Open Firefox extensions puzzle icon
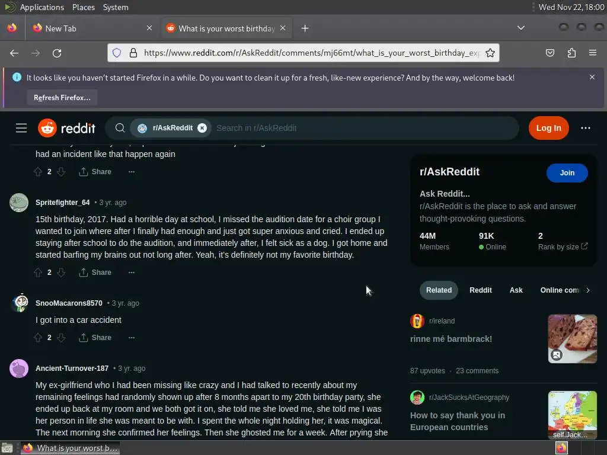This screenshot has height=455, width=607. tap(571, 53)
